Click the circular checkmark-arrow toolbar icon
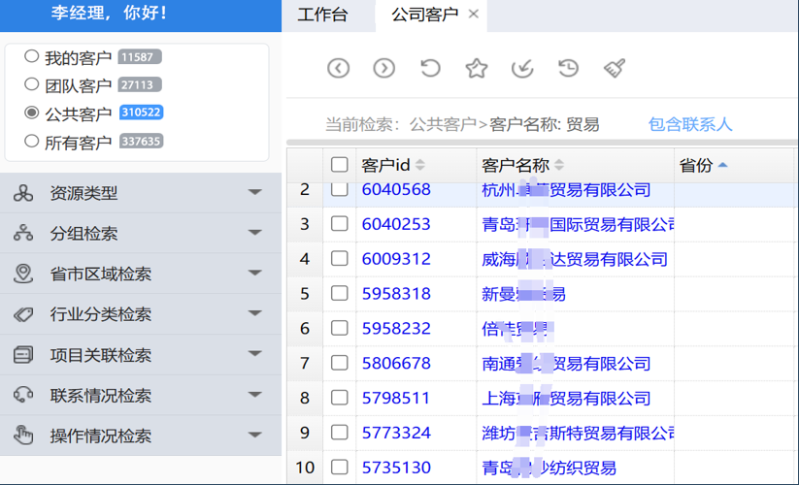The image size is (799, 485). click(x=522, y=68)
